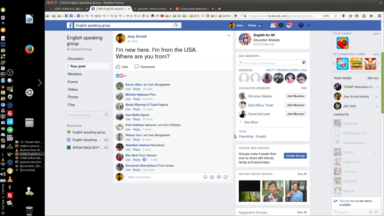Open the contact list icon in add members field
The width and height of the screenshot is (384, 216).
(304, 62)
